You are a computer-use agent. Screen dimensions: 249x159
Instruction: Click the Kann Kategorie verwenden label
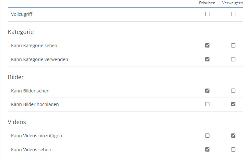40,59
